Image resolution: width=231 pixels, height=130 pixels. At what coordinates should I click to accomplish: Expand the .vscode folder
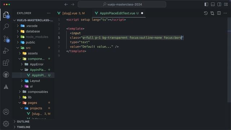click(x=34, y=26)
